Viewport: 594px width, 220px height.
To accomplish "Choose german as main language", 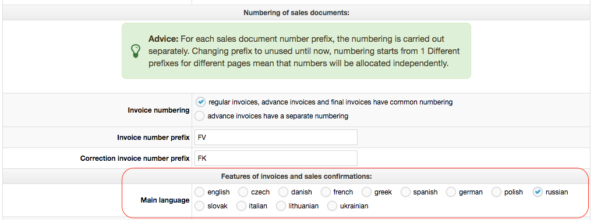I will 451,192.
